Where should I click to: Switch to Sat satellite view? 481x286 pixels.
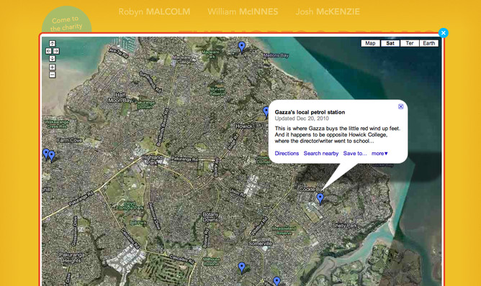coord(390,43)
